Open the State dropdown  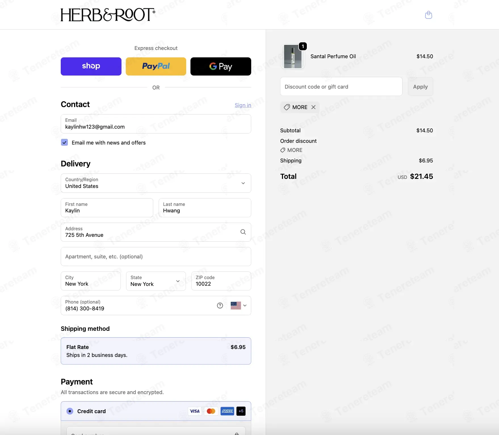[156, 281]
